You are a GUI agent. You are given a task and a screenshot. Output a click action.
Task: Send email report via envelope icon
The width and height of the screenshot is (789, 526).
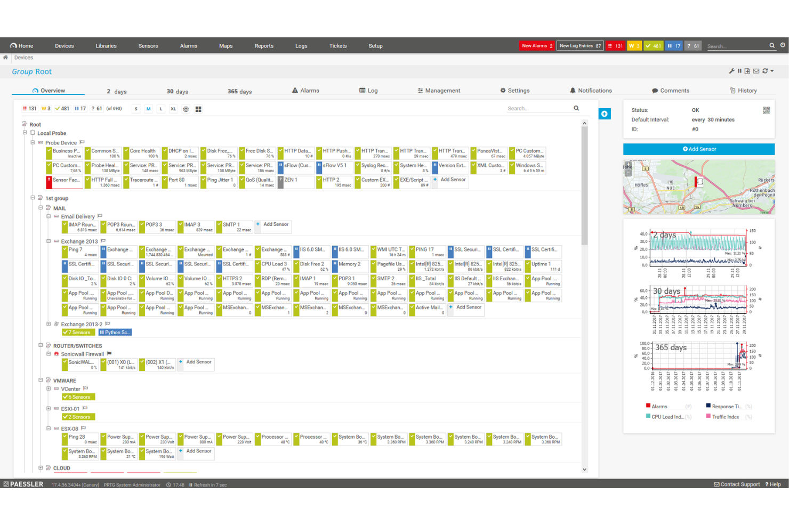[756, 70]
